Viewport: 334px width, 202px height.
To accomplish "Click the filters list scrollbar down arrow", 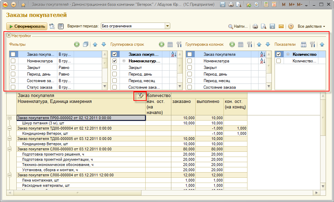I will click(105, 87).
